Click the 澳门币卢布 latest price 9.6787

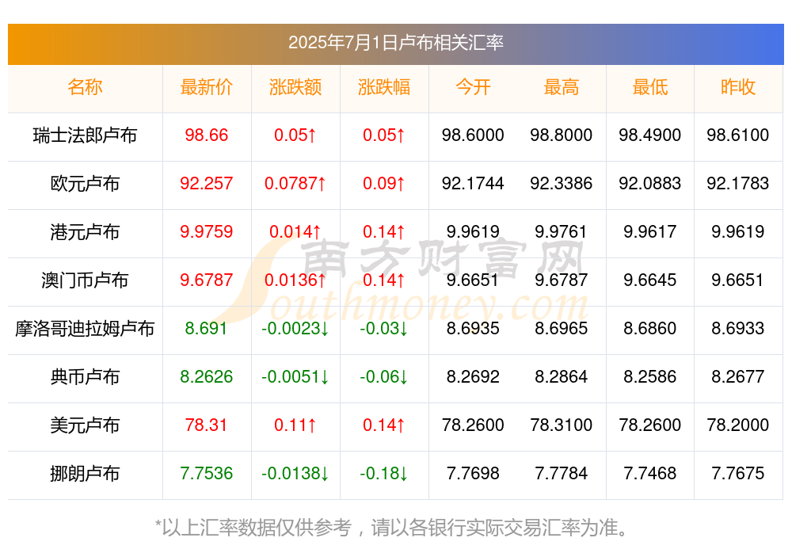point(206,280)
